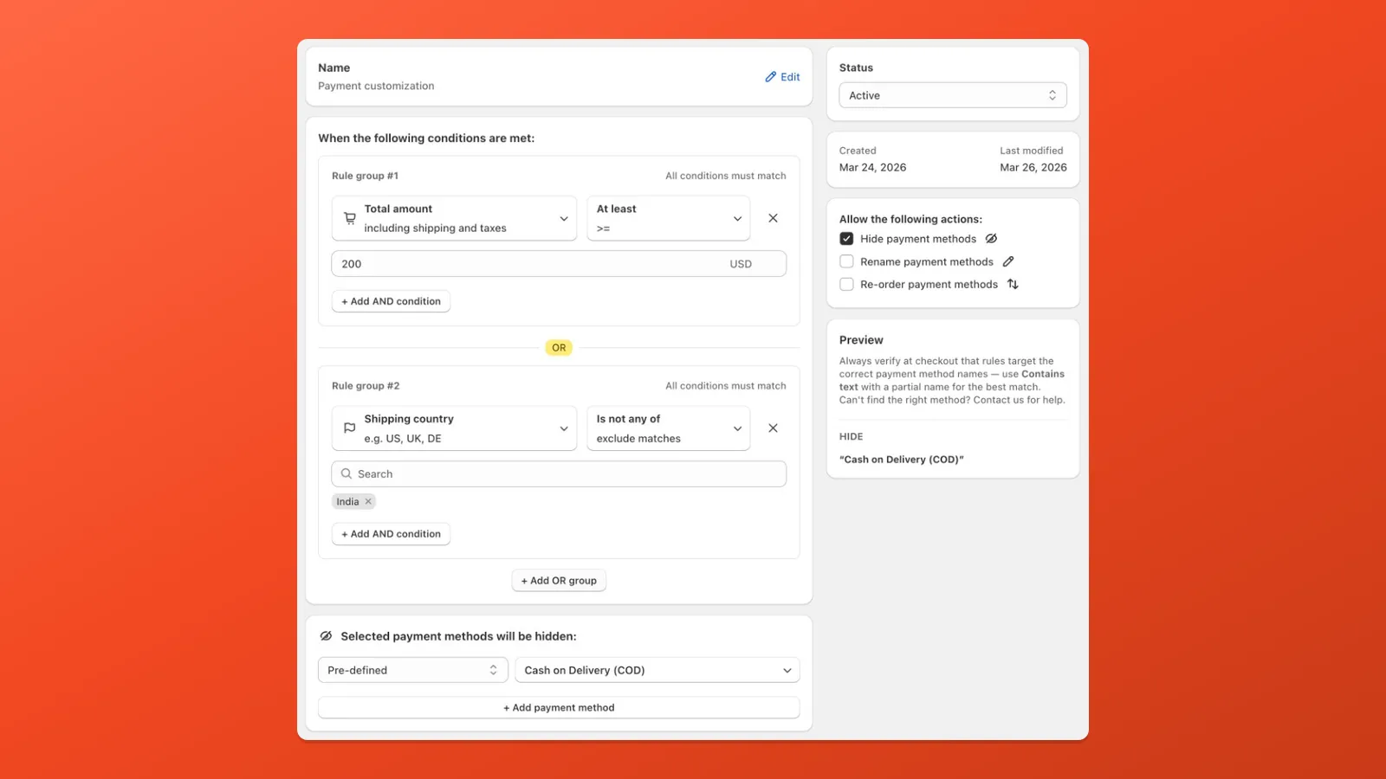Click the shopping cart icon in Total amount
The image size is (1386, 779).
350,218
